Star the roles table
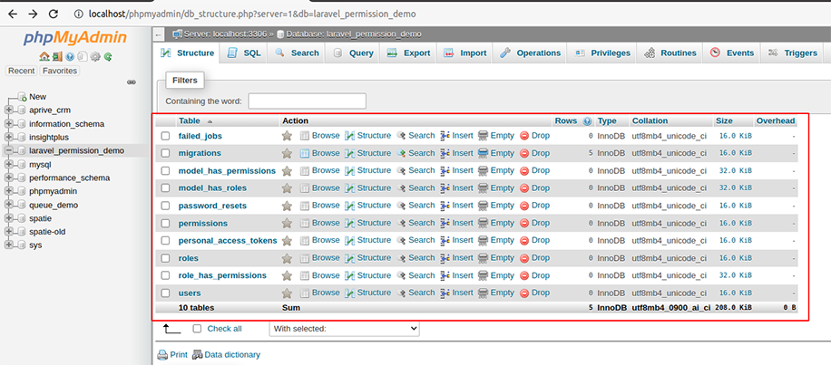Screen dimensions: 831x365 click(287, 258)
